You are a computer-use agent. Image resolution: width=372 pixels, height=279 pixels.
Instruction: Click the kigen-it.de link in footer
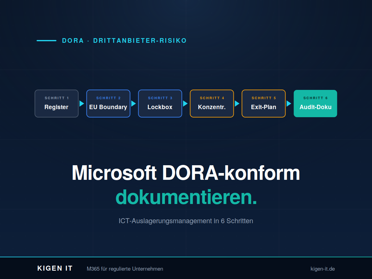pyautogui.click(x=323, y=269)
